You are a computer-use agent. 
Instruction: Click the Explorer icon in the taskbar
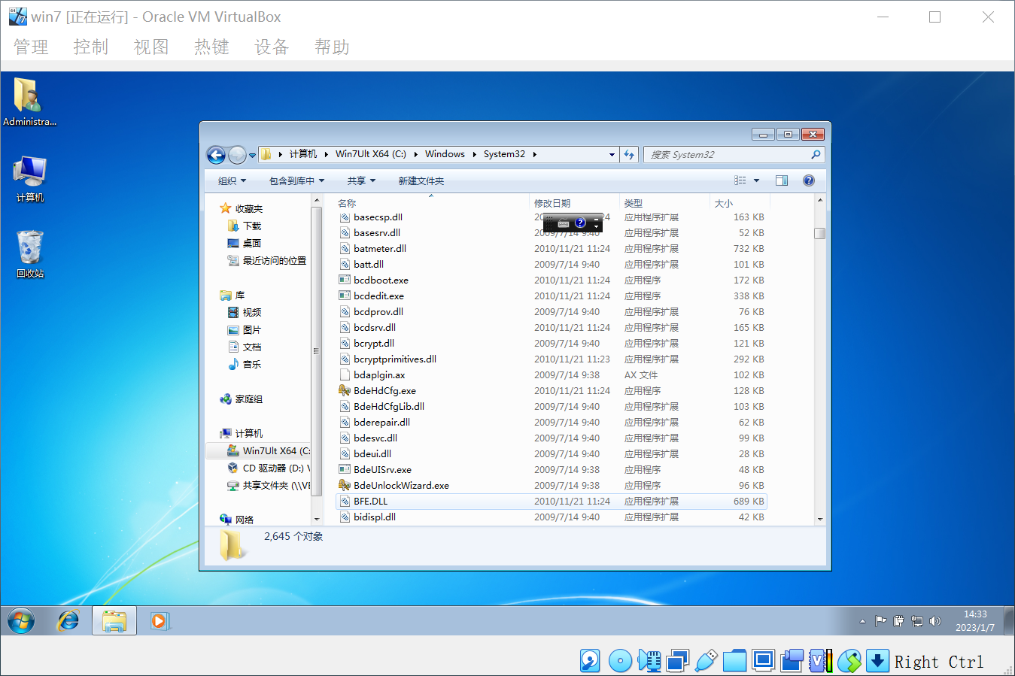pyautogui.click(x=114, y=621)
